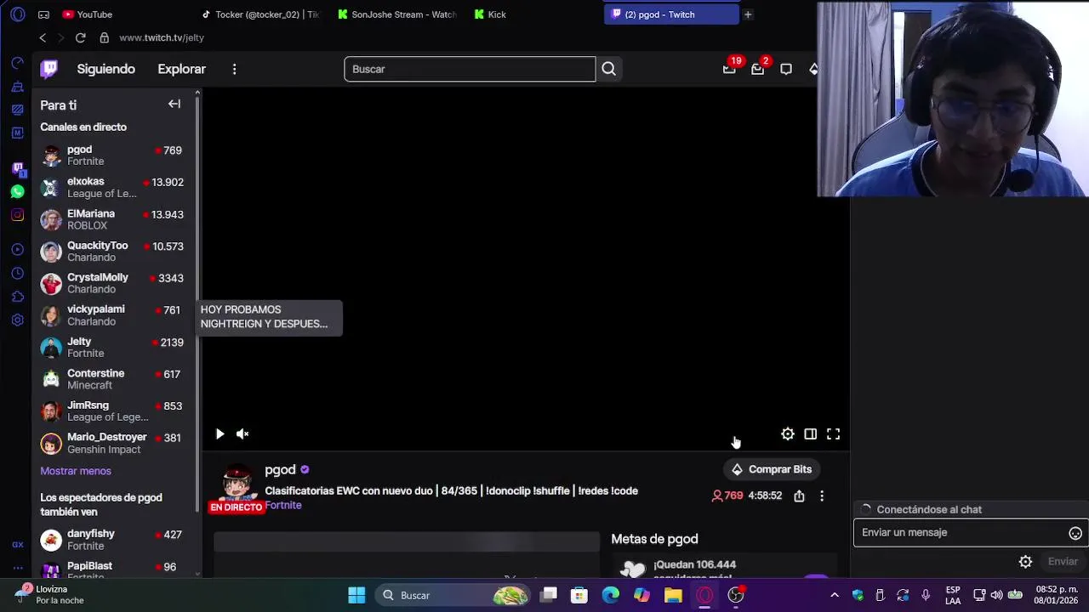The image size is (1089, 612).
Task: Go back in browser history
Action: click(x=43, y=37)
